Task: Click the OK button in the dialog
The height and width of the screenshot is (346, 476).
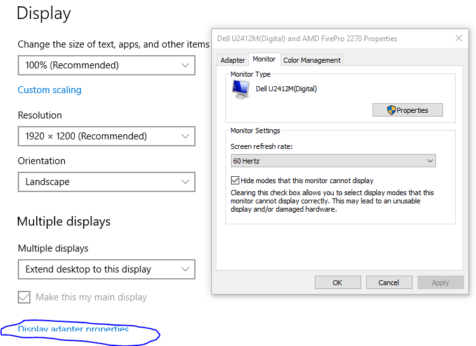Action: (338, 283)
